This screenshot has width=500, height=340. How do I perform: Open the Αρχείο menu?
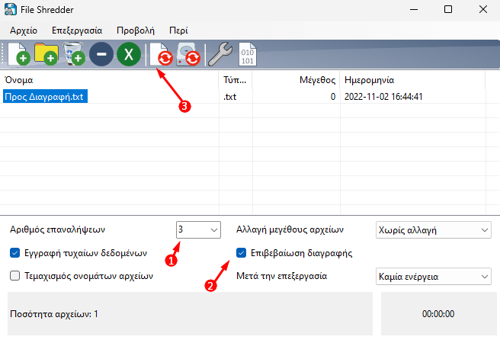24,30
